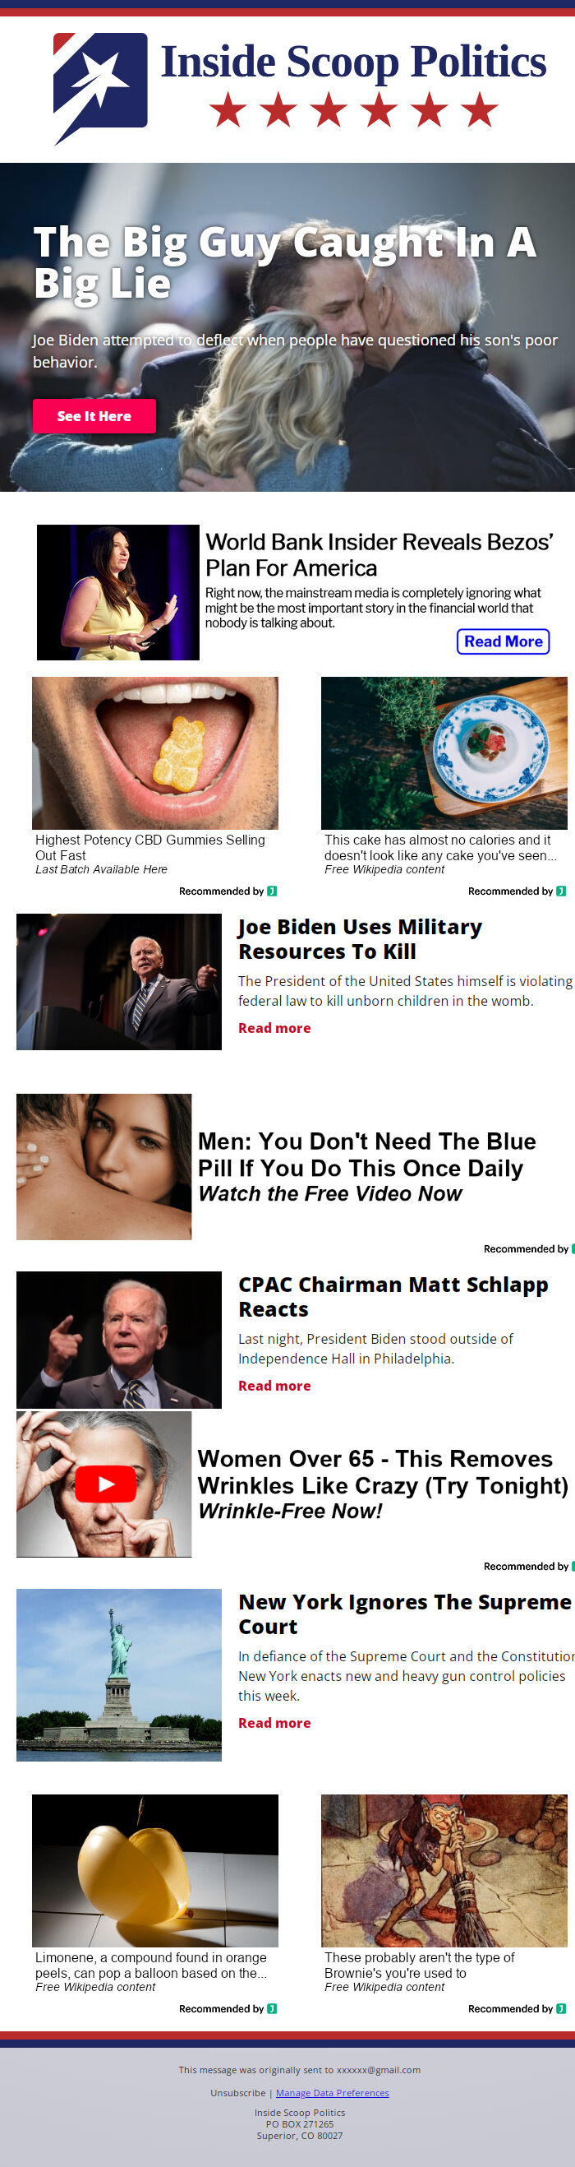The width and height of the screenshot is (575, 2167).
Task: Click the green Recommended by icon under CBD ad
Action: point(272,891)
